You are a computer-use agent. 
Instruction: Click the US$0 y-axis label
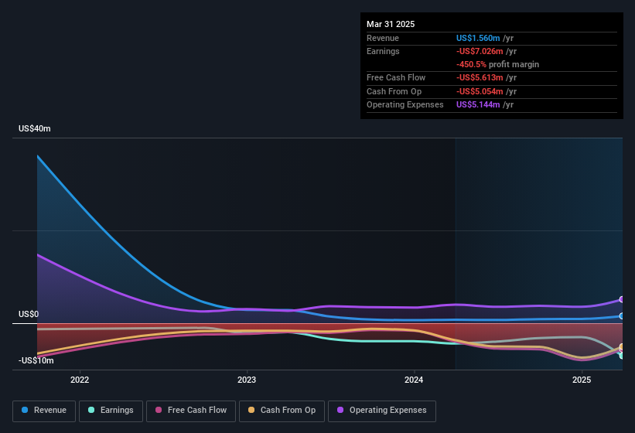coord(29,315)
